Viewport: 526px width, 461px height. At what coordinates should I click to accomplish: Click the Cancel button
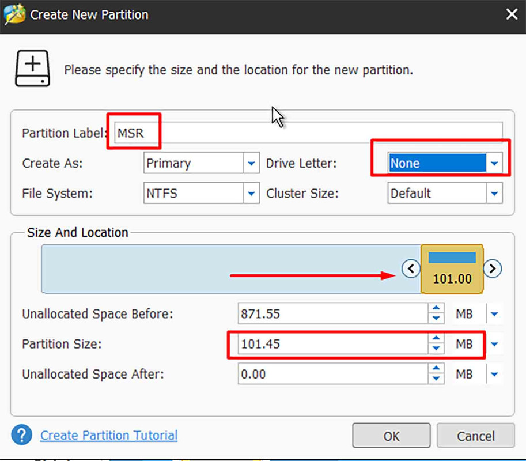(476, 436)
